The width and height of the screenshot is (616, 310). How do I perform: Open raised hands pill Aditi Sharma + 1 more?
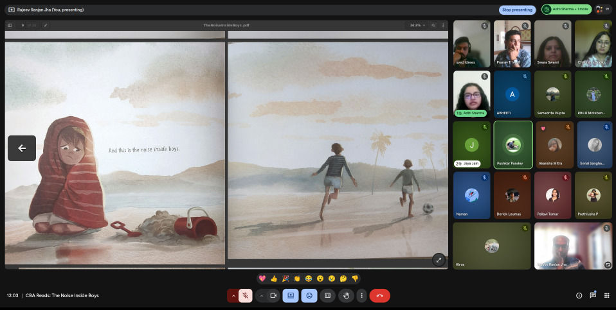[566, 10]
